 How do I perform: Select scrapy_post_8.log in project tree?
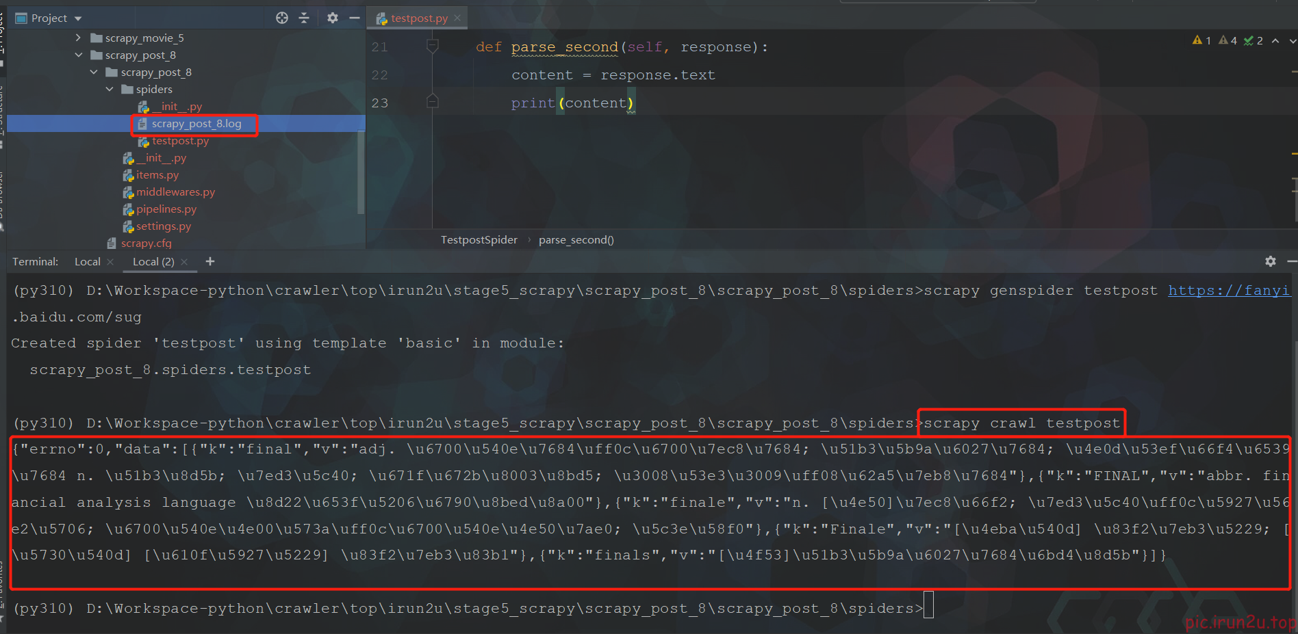coord(196,124)
